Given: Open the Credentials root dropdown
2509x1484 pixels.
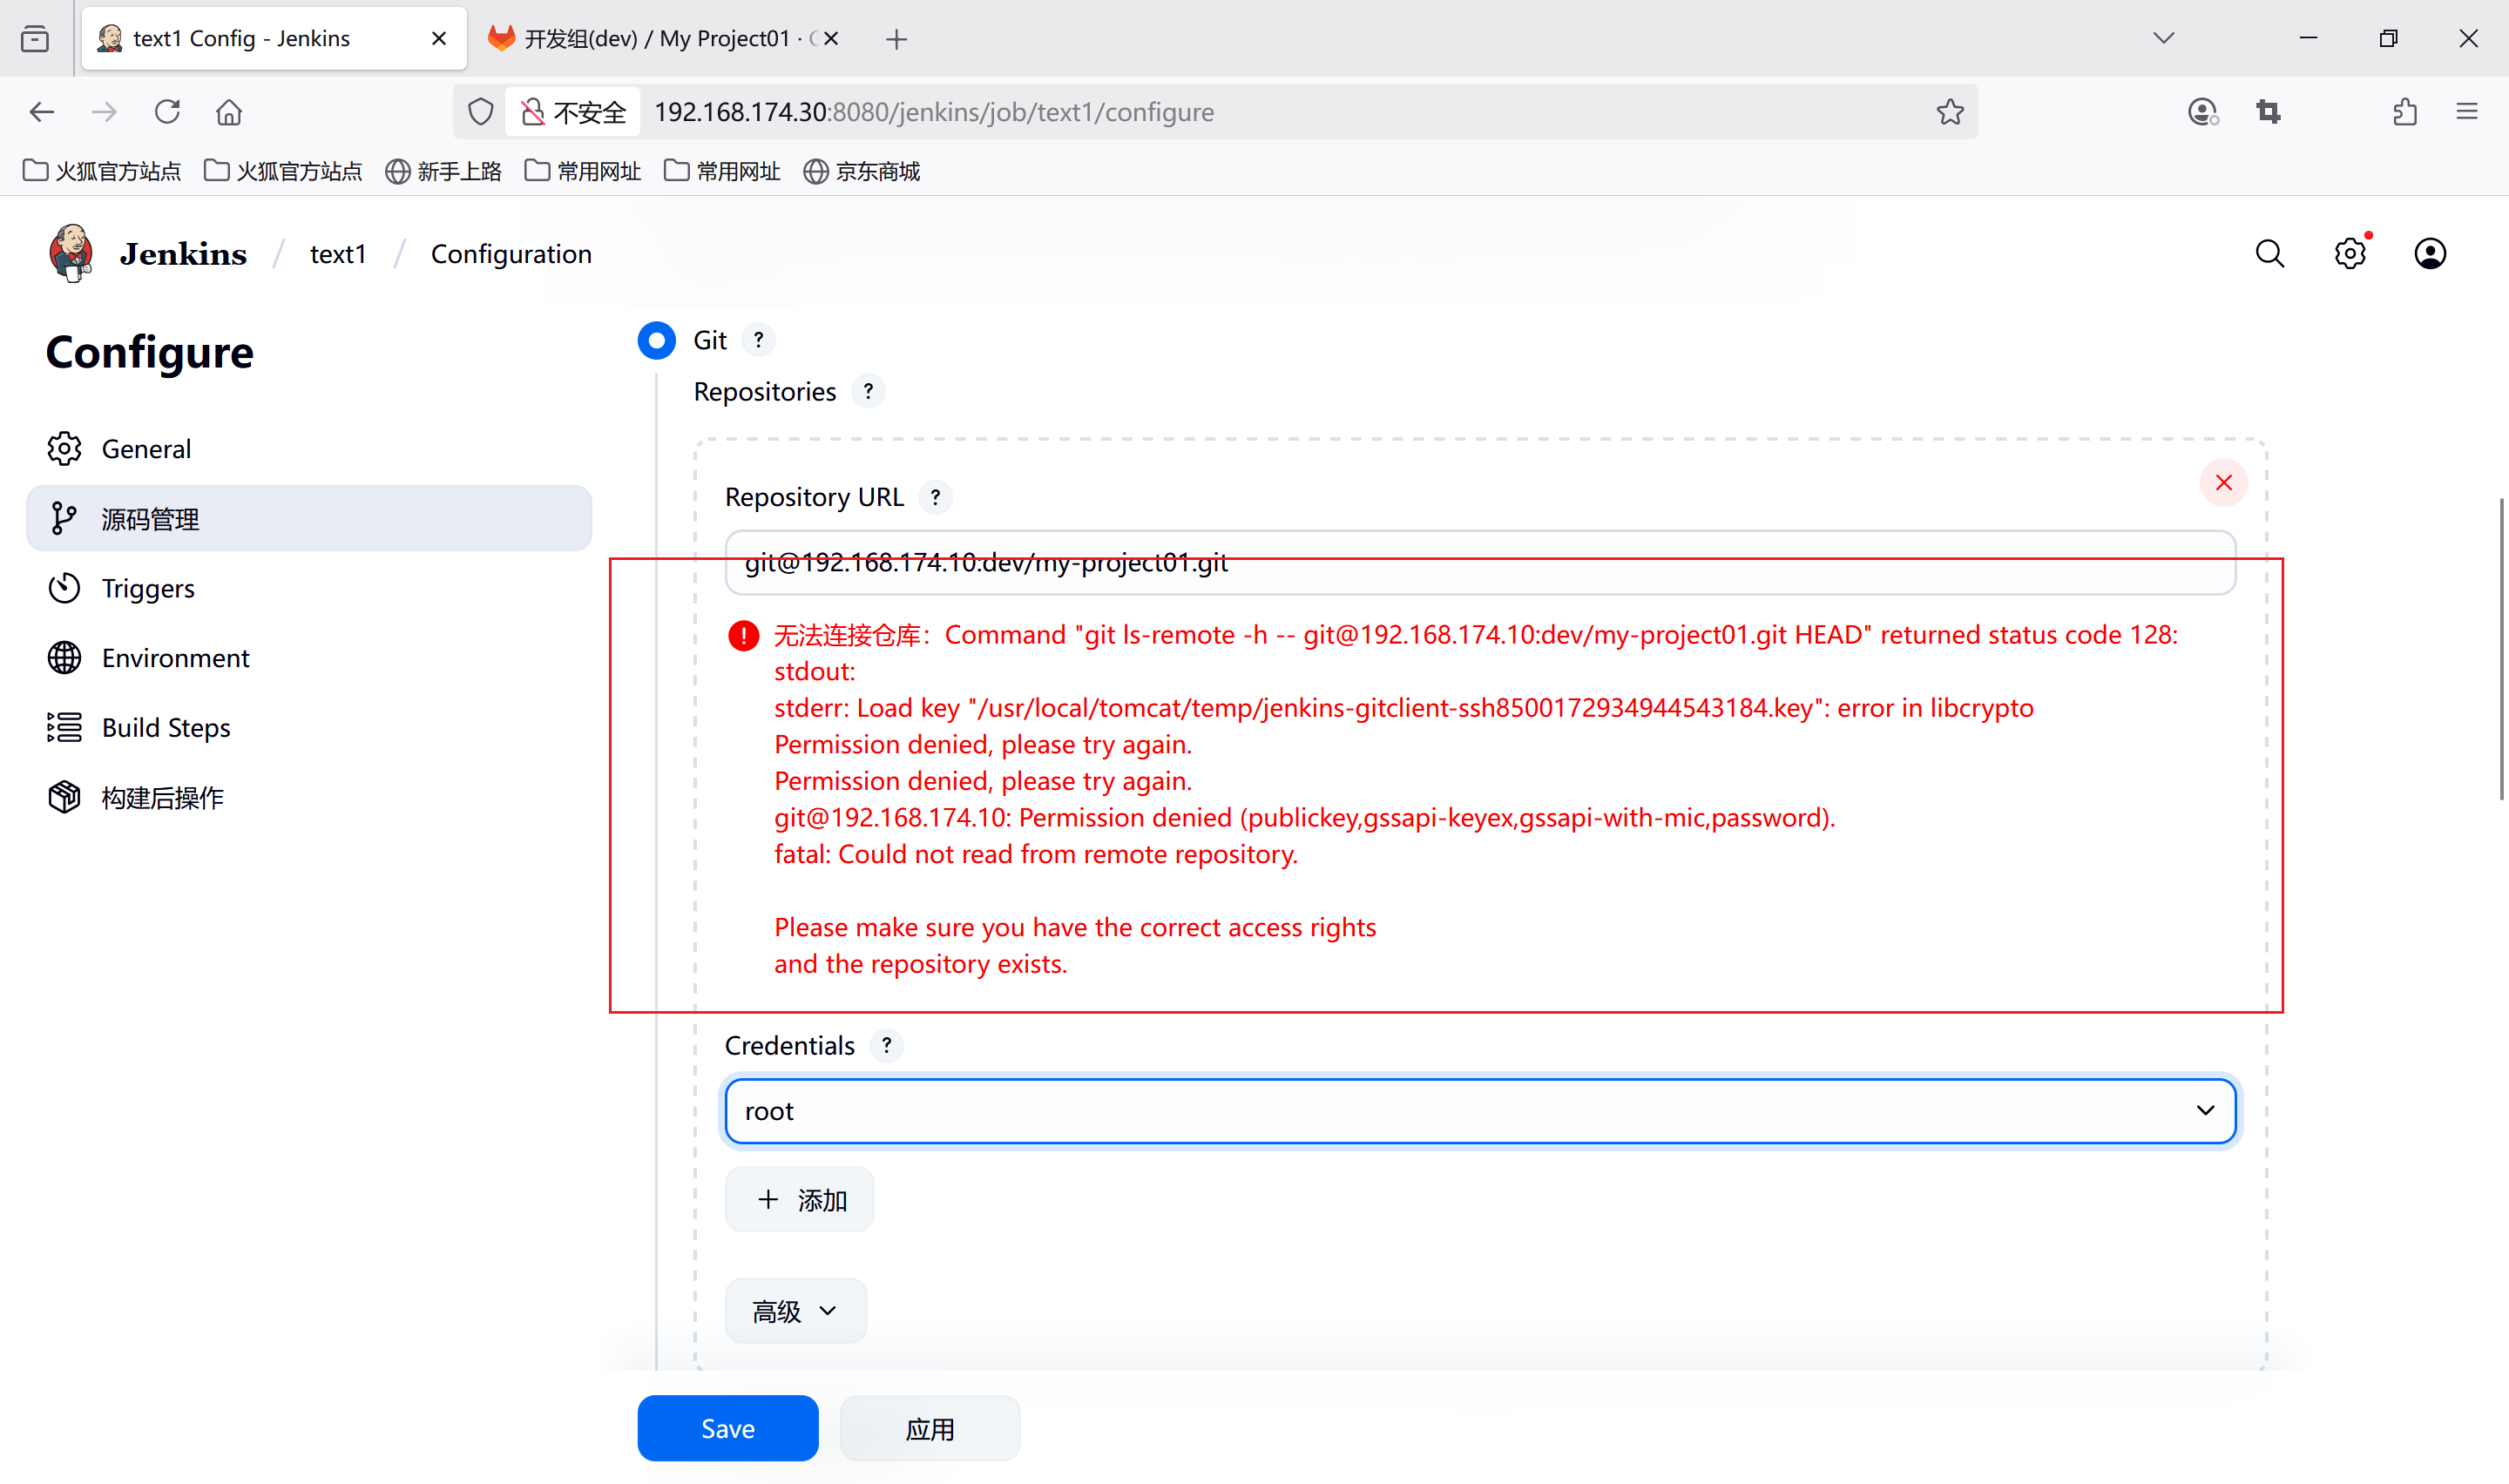Looking at the screenshot, I should point(1480,1111).
